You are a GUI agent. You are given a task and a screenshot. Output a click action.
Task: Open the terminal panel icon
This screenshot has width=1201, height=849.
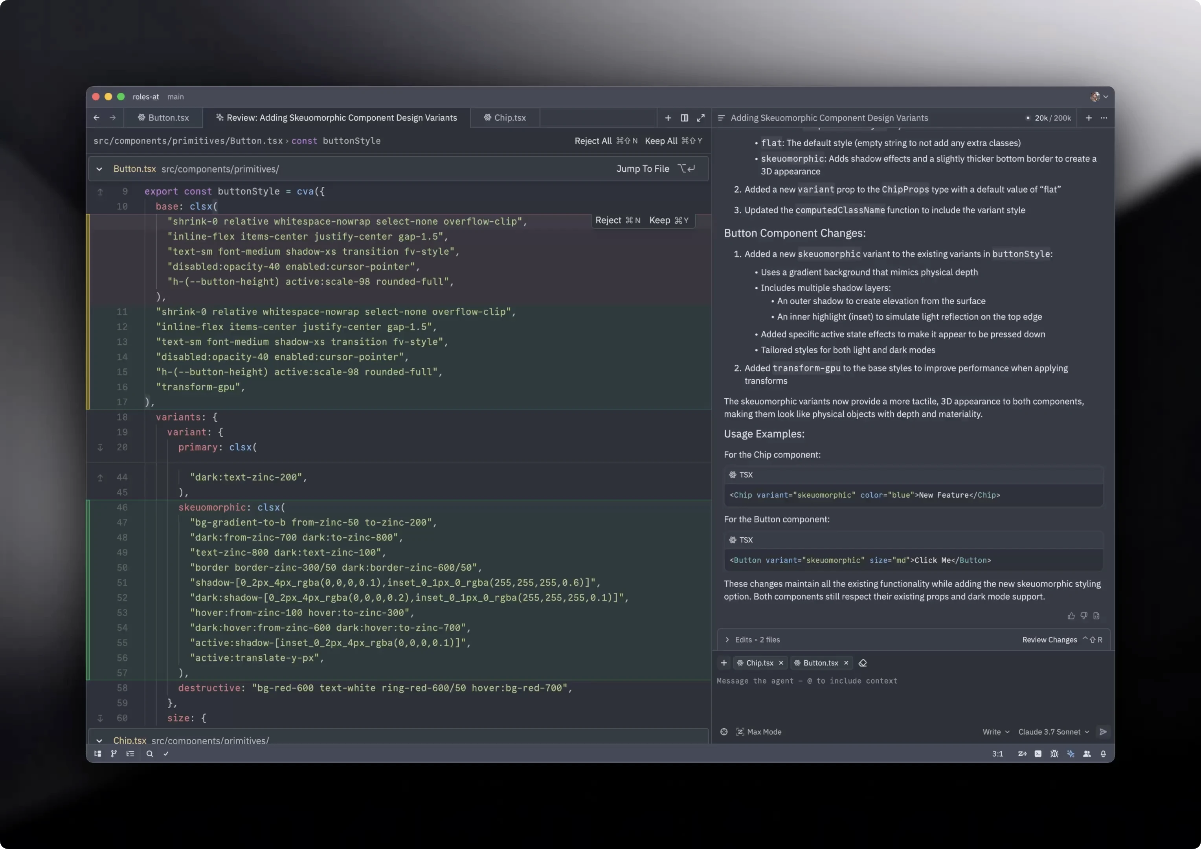click(1038, 754)
